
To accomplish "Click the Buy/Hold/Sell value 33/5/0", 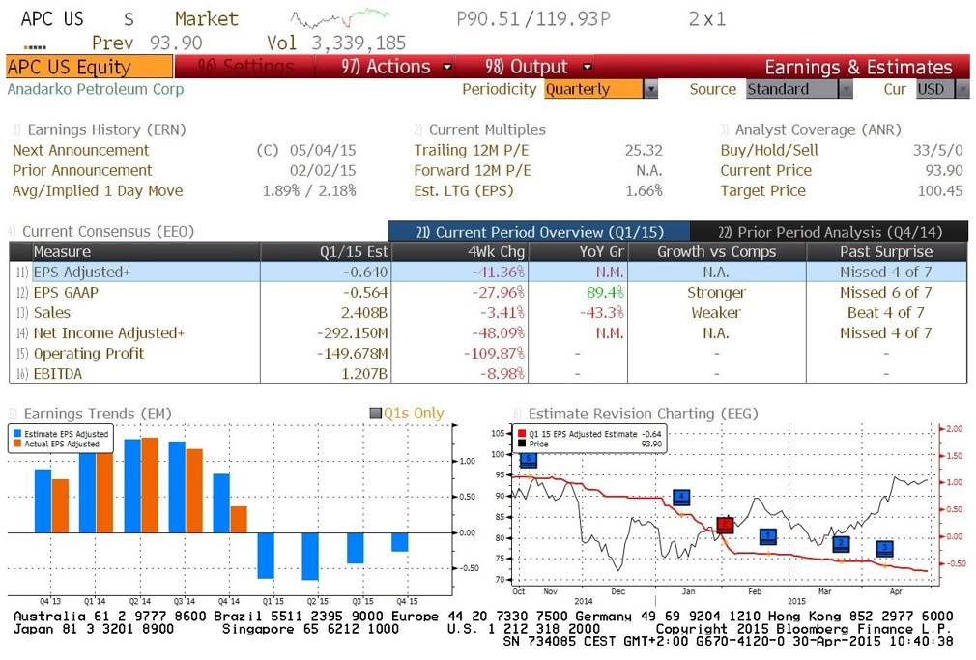I will pyautogui.click(x=937, y=150).
